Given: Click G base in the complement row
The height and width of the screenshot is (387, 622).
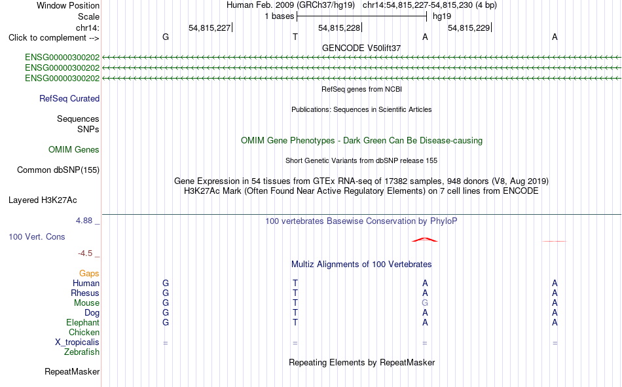Looking at the screenshot, I should pyautogui.click(x=166, y=37).
